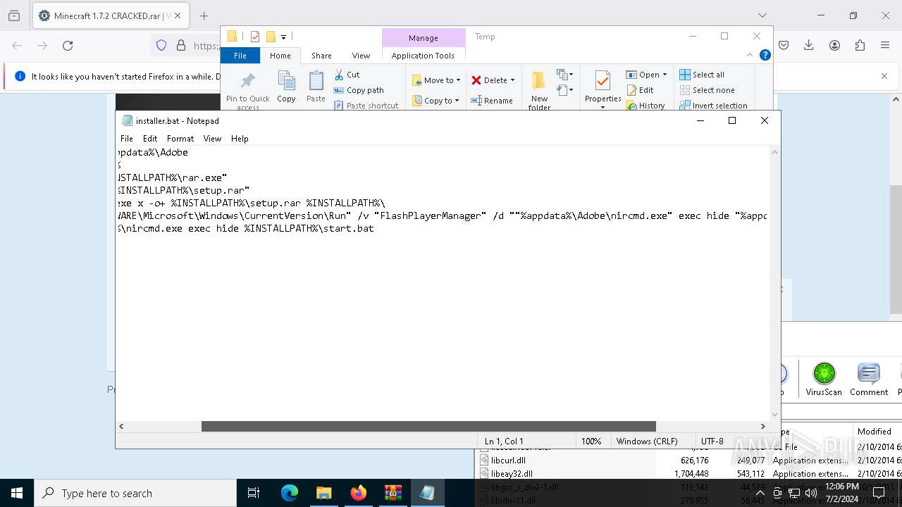Click Notepad horizontal scrollbar thumb

[428, 426]
